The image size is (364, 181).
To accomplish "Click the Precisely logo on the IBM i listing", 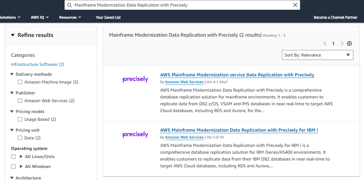I will (135, 134).
